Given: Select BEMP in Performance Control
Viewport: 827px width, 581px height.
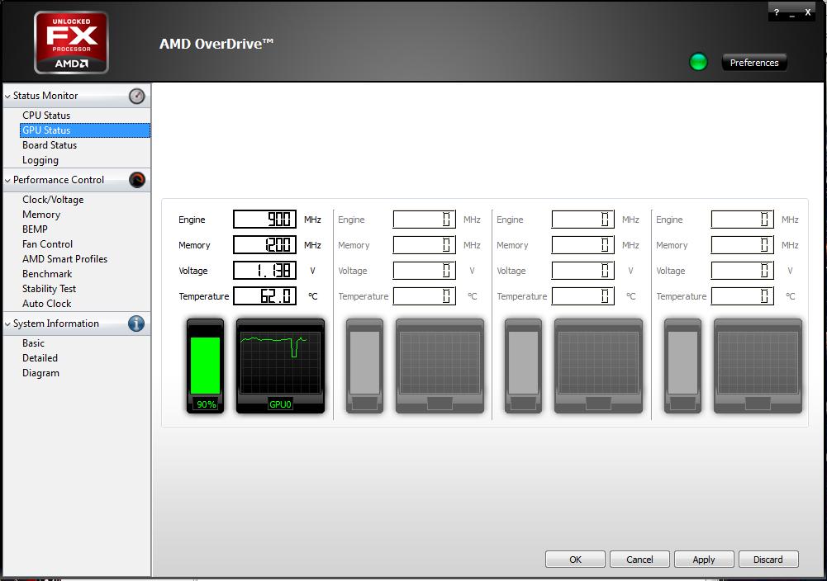Looking at the screenshot, I should pos(35,229).
